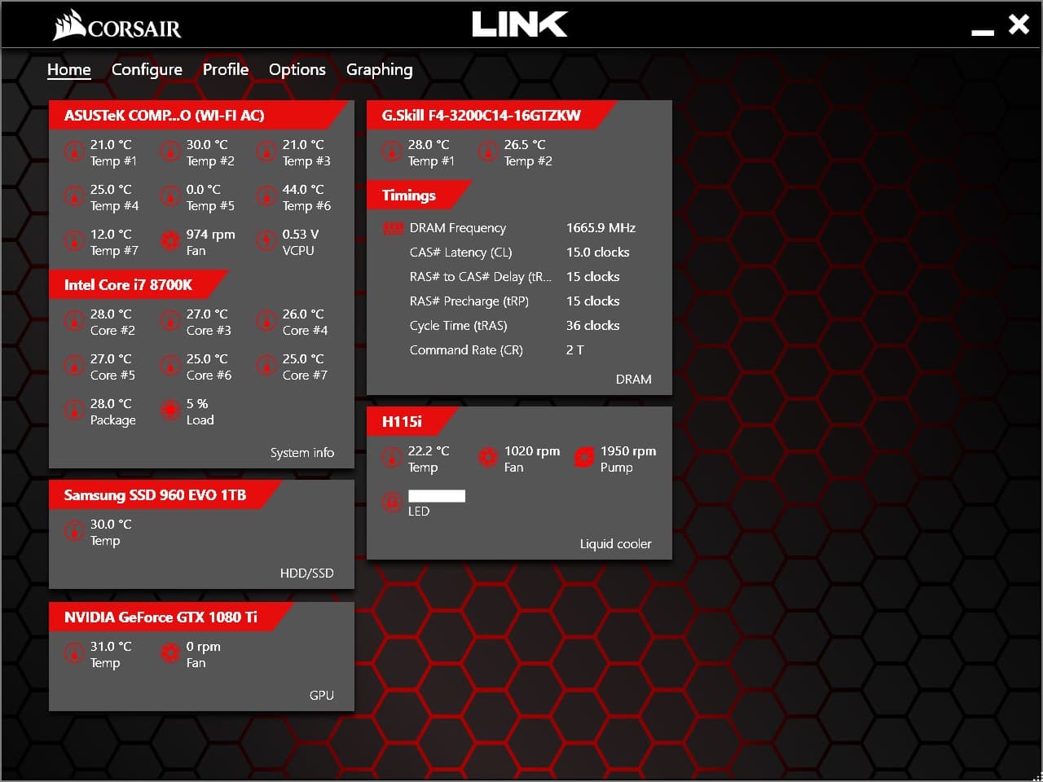The image size is (1043, 782).
Task: Click the 5 % Load reading
Action: pos(197,404)
